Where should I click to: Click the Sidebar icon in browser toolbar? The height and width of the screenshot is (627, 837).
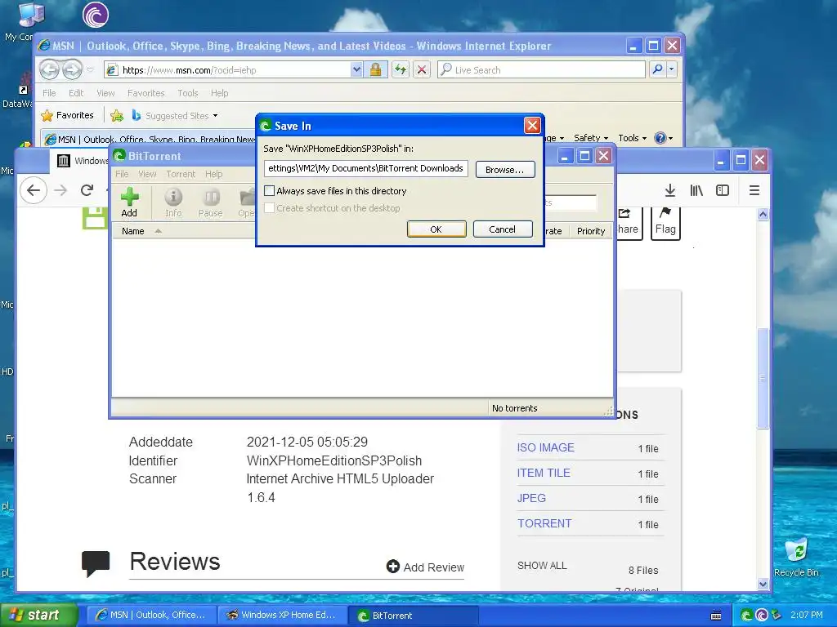point(723,190)
